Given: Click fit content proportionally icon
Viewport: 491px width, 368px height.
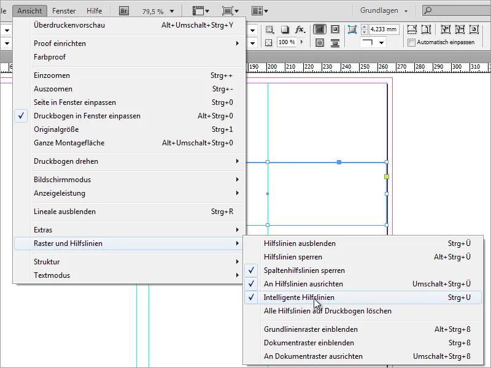Looking at the screenshot, I should tap(426, 29).
